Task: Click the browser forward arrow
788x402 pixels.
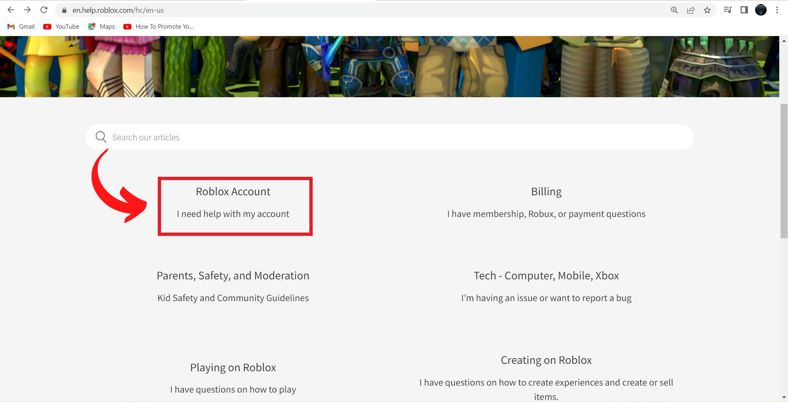Action: (x=27, y=10)
